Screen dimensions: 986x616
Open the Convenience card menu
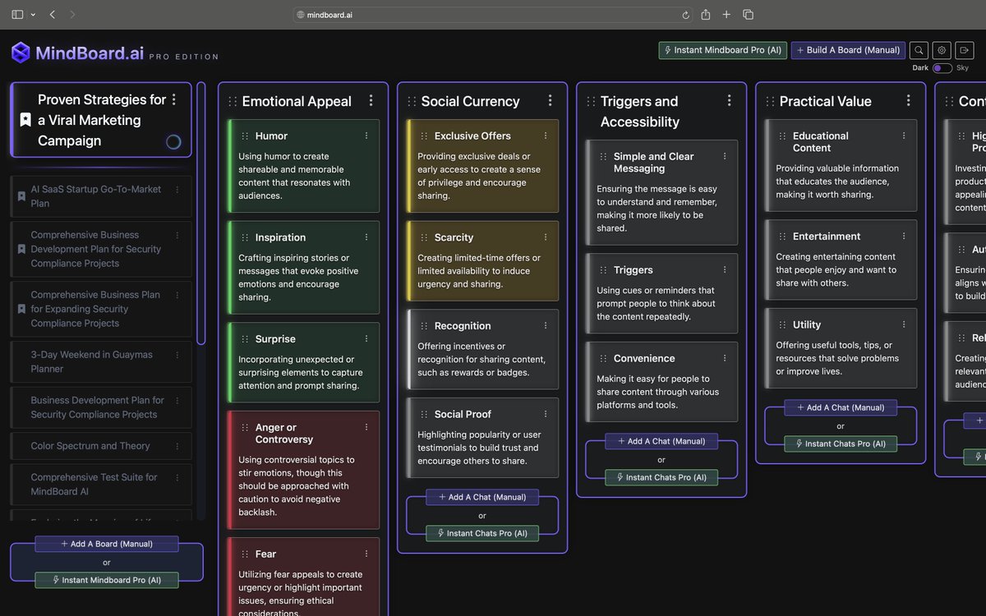(725, 358)
